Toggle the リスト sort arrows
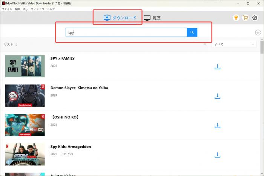This screenshot has width=264, height=176. (x=16, y=44)
